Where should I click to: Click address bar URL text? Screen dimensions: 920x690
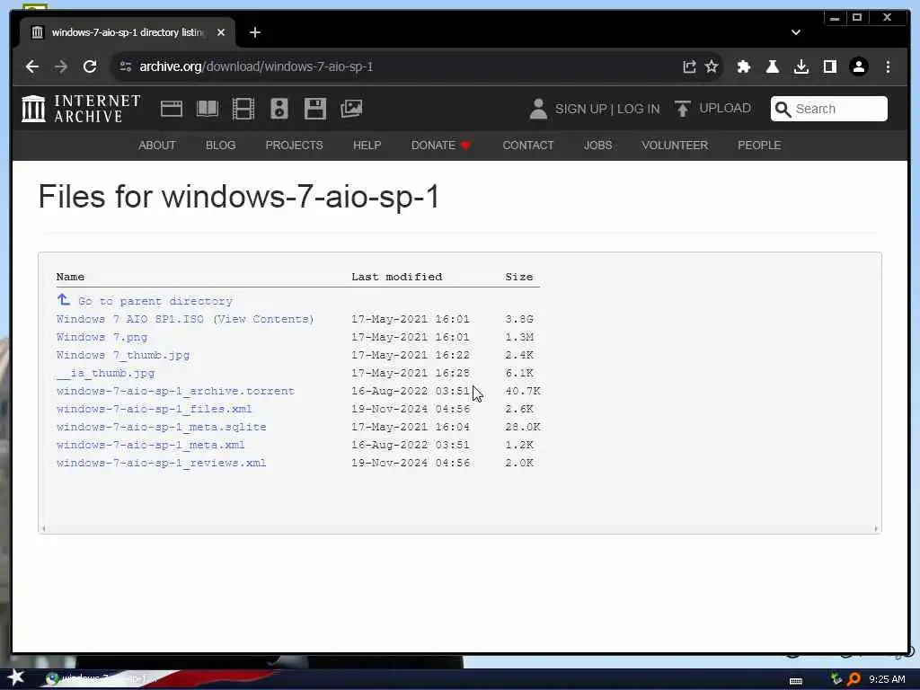point(256,66)
